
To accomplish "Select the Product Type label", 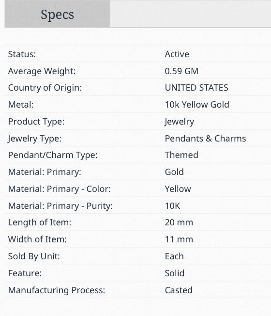I will 36,122.
